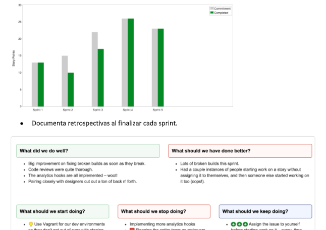Screen dimensions: 326x230
Task: Click the middle green plus icon
Action: [239, 224]
